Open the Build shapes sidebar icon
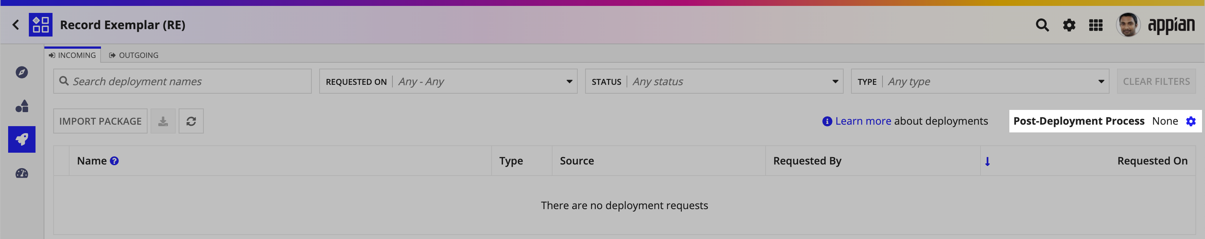 21,107
